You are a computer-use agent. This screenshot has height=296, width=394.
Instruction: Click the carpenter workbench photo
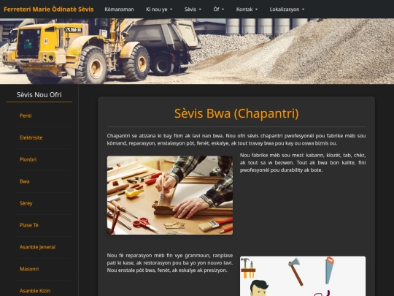pyautogui.click(x=170, y=195)
